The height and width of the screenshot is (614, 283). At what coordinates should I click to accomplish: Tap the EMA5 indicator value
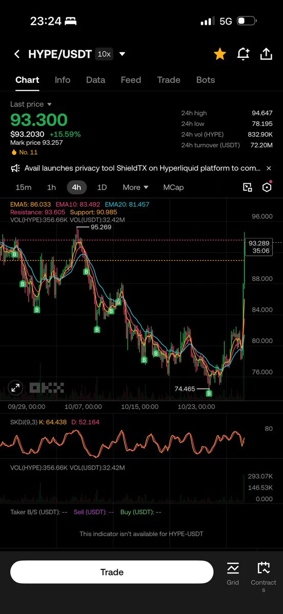[x=31, y=204]
